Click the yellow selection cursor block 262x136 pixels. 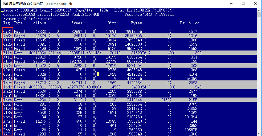pyautogui.click(x=98, y=74)
